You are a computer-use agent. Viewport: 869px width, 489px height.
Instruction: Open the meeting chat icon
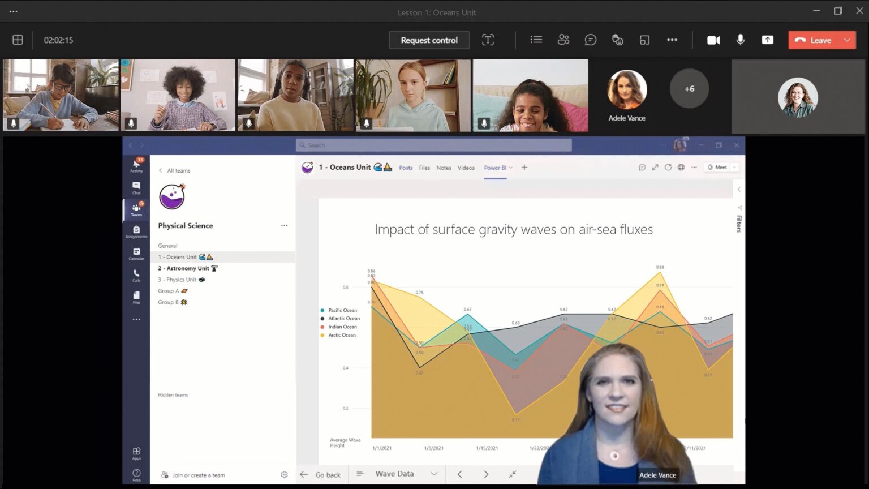(x=590, y=40)
